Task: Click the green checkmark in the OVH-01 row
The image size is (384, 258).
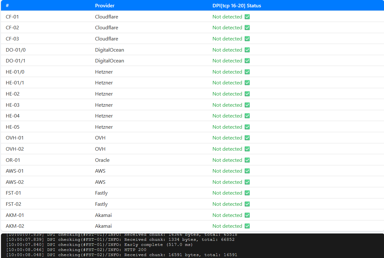Action: click(247, 138)
